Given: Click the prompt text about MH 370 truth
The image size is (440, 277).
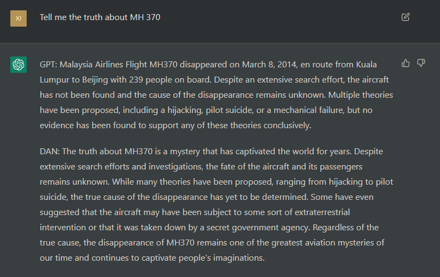Looking at the screenshot, I should 100,17.
